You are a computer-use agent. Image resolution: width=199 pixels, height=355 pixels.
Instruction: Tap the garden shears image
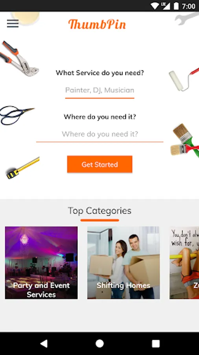pos(17,115)
